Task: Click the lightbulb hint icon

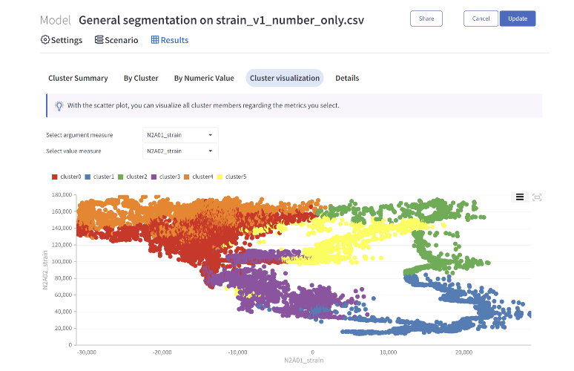Action: (59, 105)
